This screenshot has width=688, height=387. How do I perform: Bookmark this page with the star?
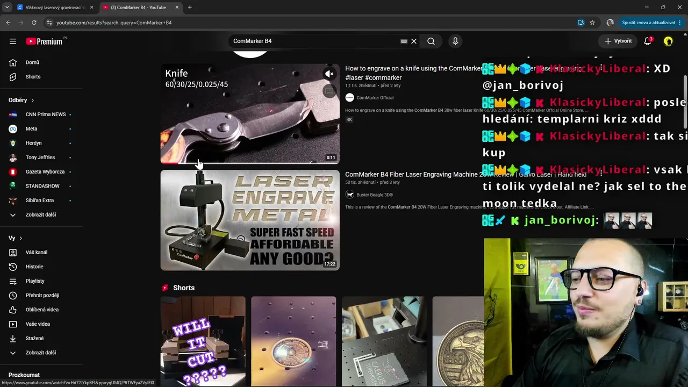(592, 23)
